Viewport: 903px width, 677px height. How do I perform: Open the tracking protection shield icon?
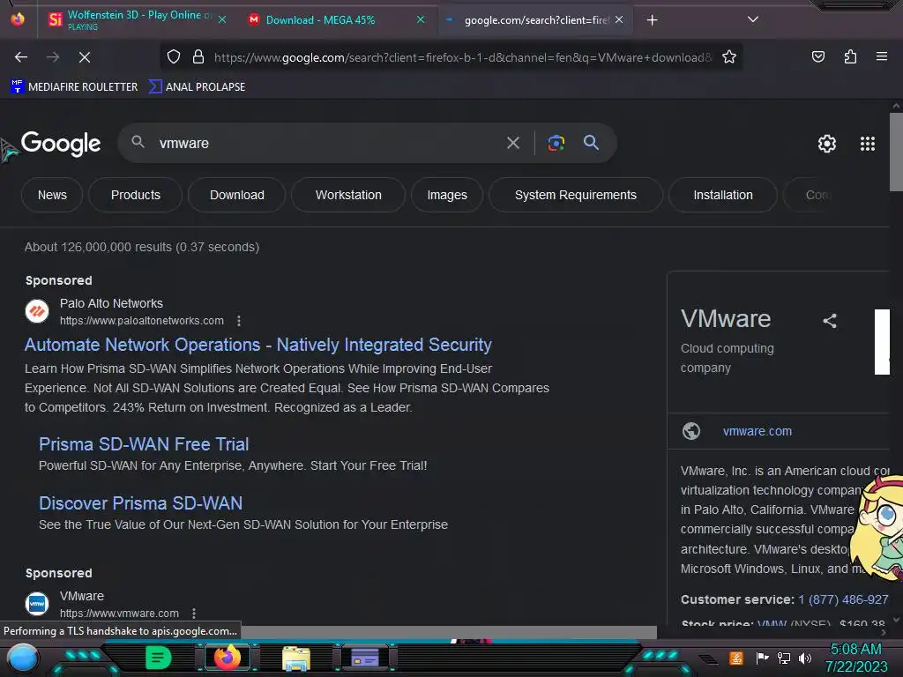pos(174,57)
